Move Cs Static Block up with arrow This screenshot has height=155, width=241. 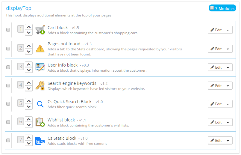[x=29, y=137]
